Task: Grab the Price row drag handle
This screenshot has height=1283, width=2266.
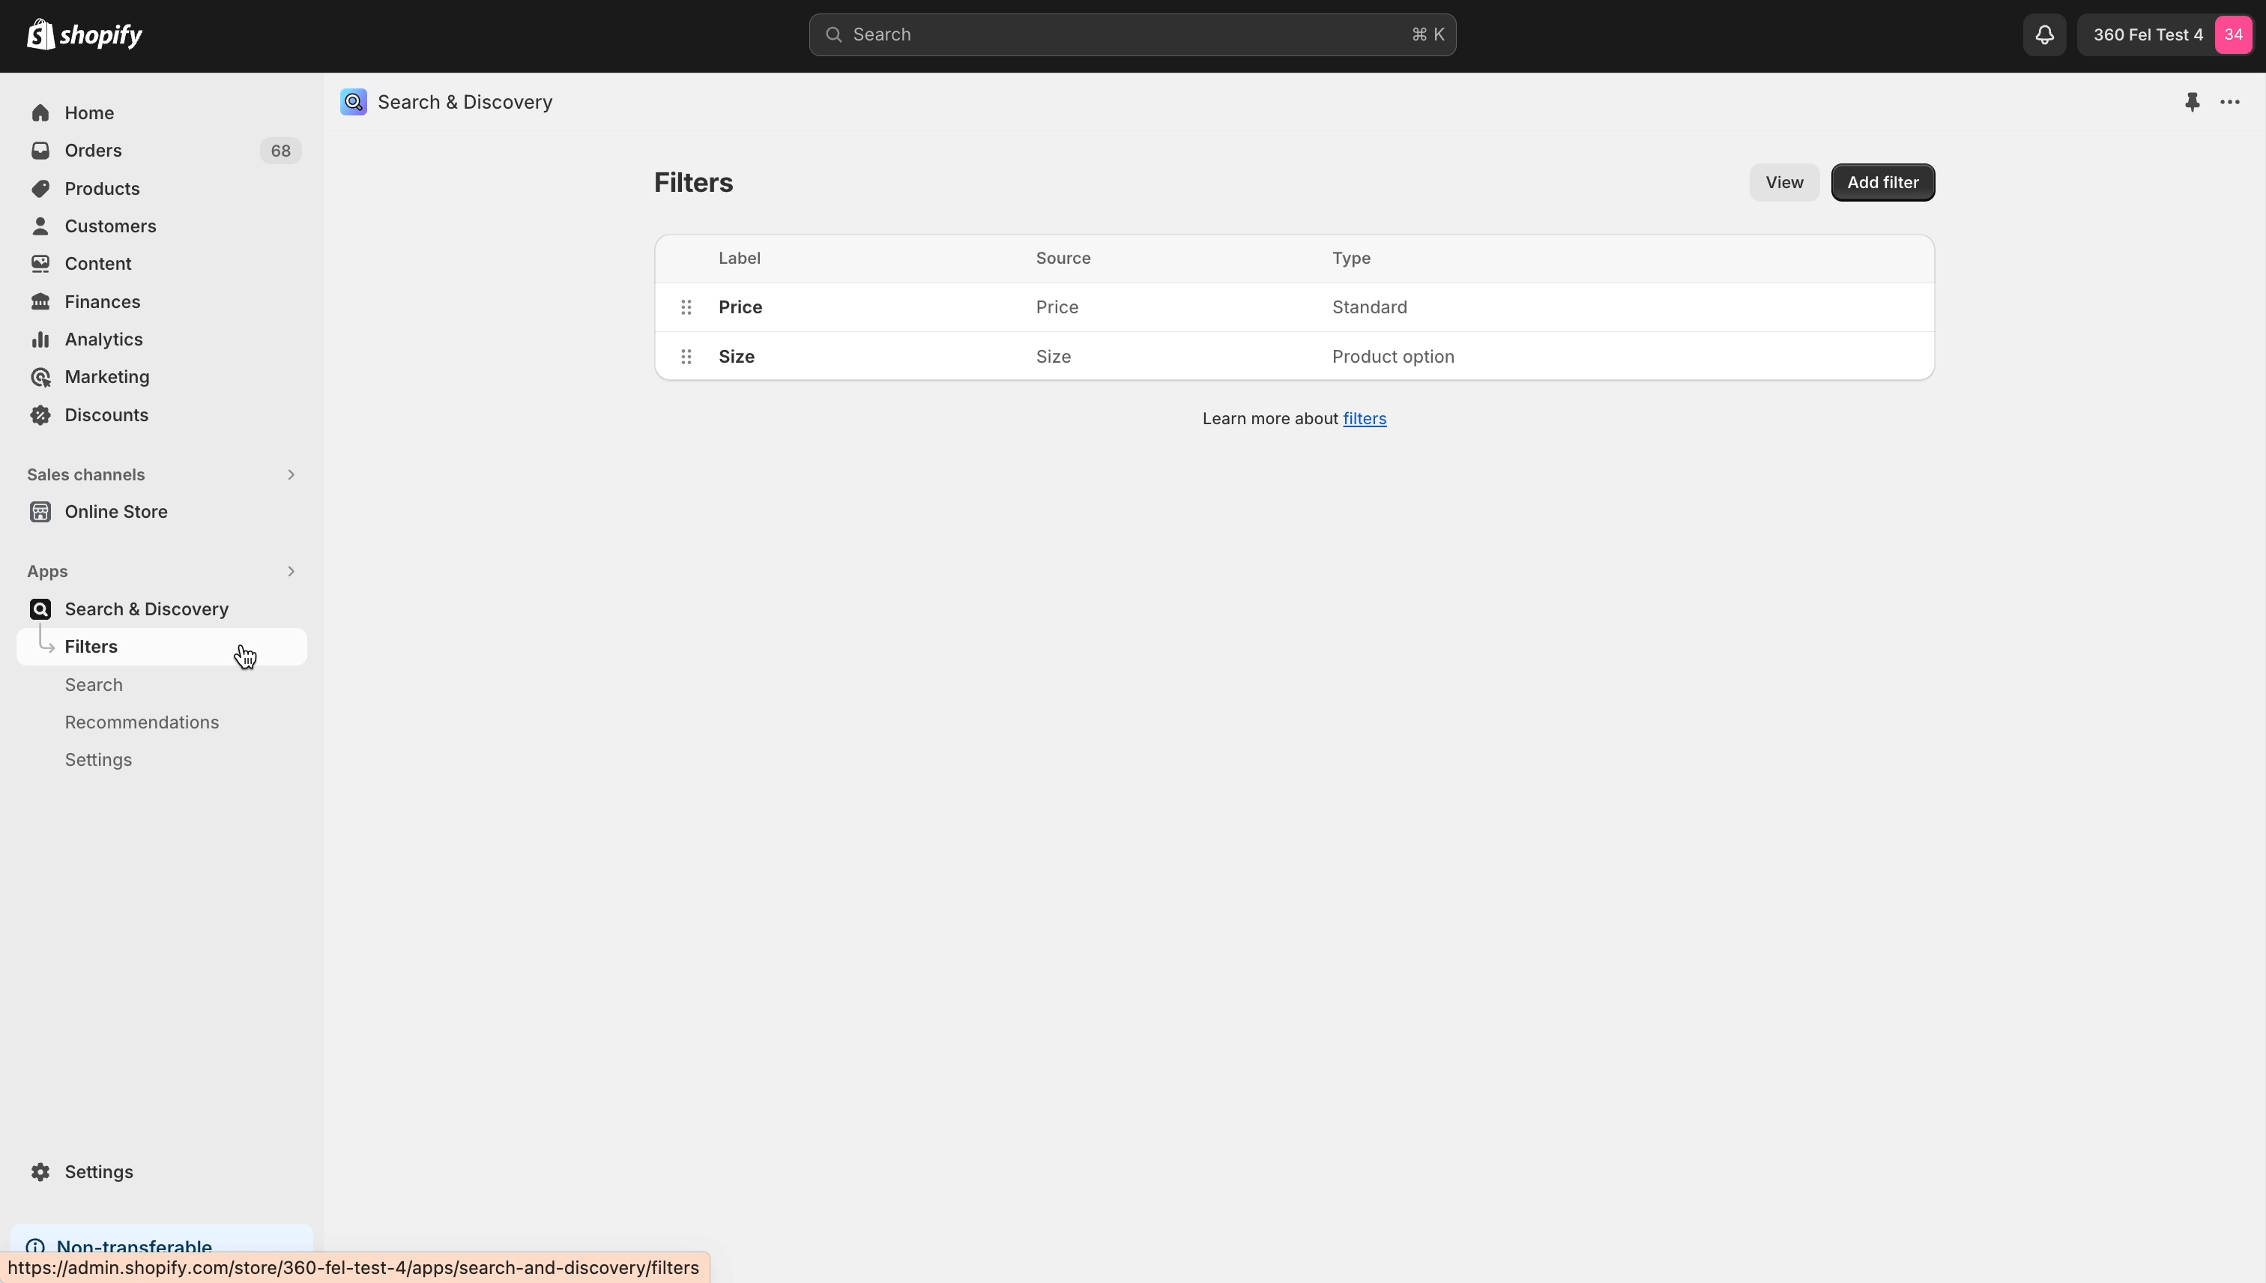Action: [686, 307]
